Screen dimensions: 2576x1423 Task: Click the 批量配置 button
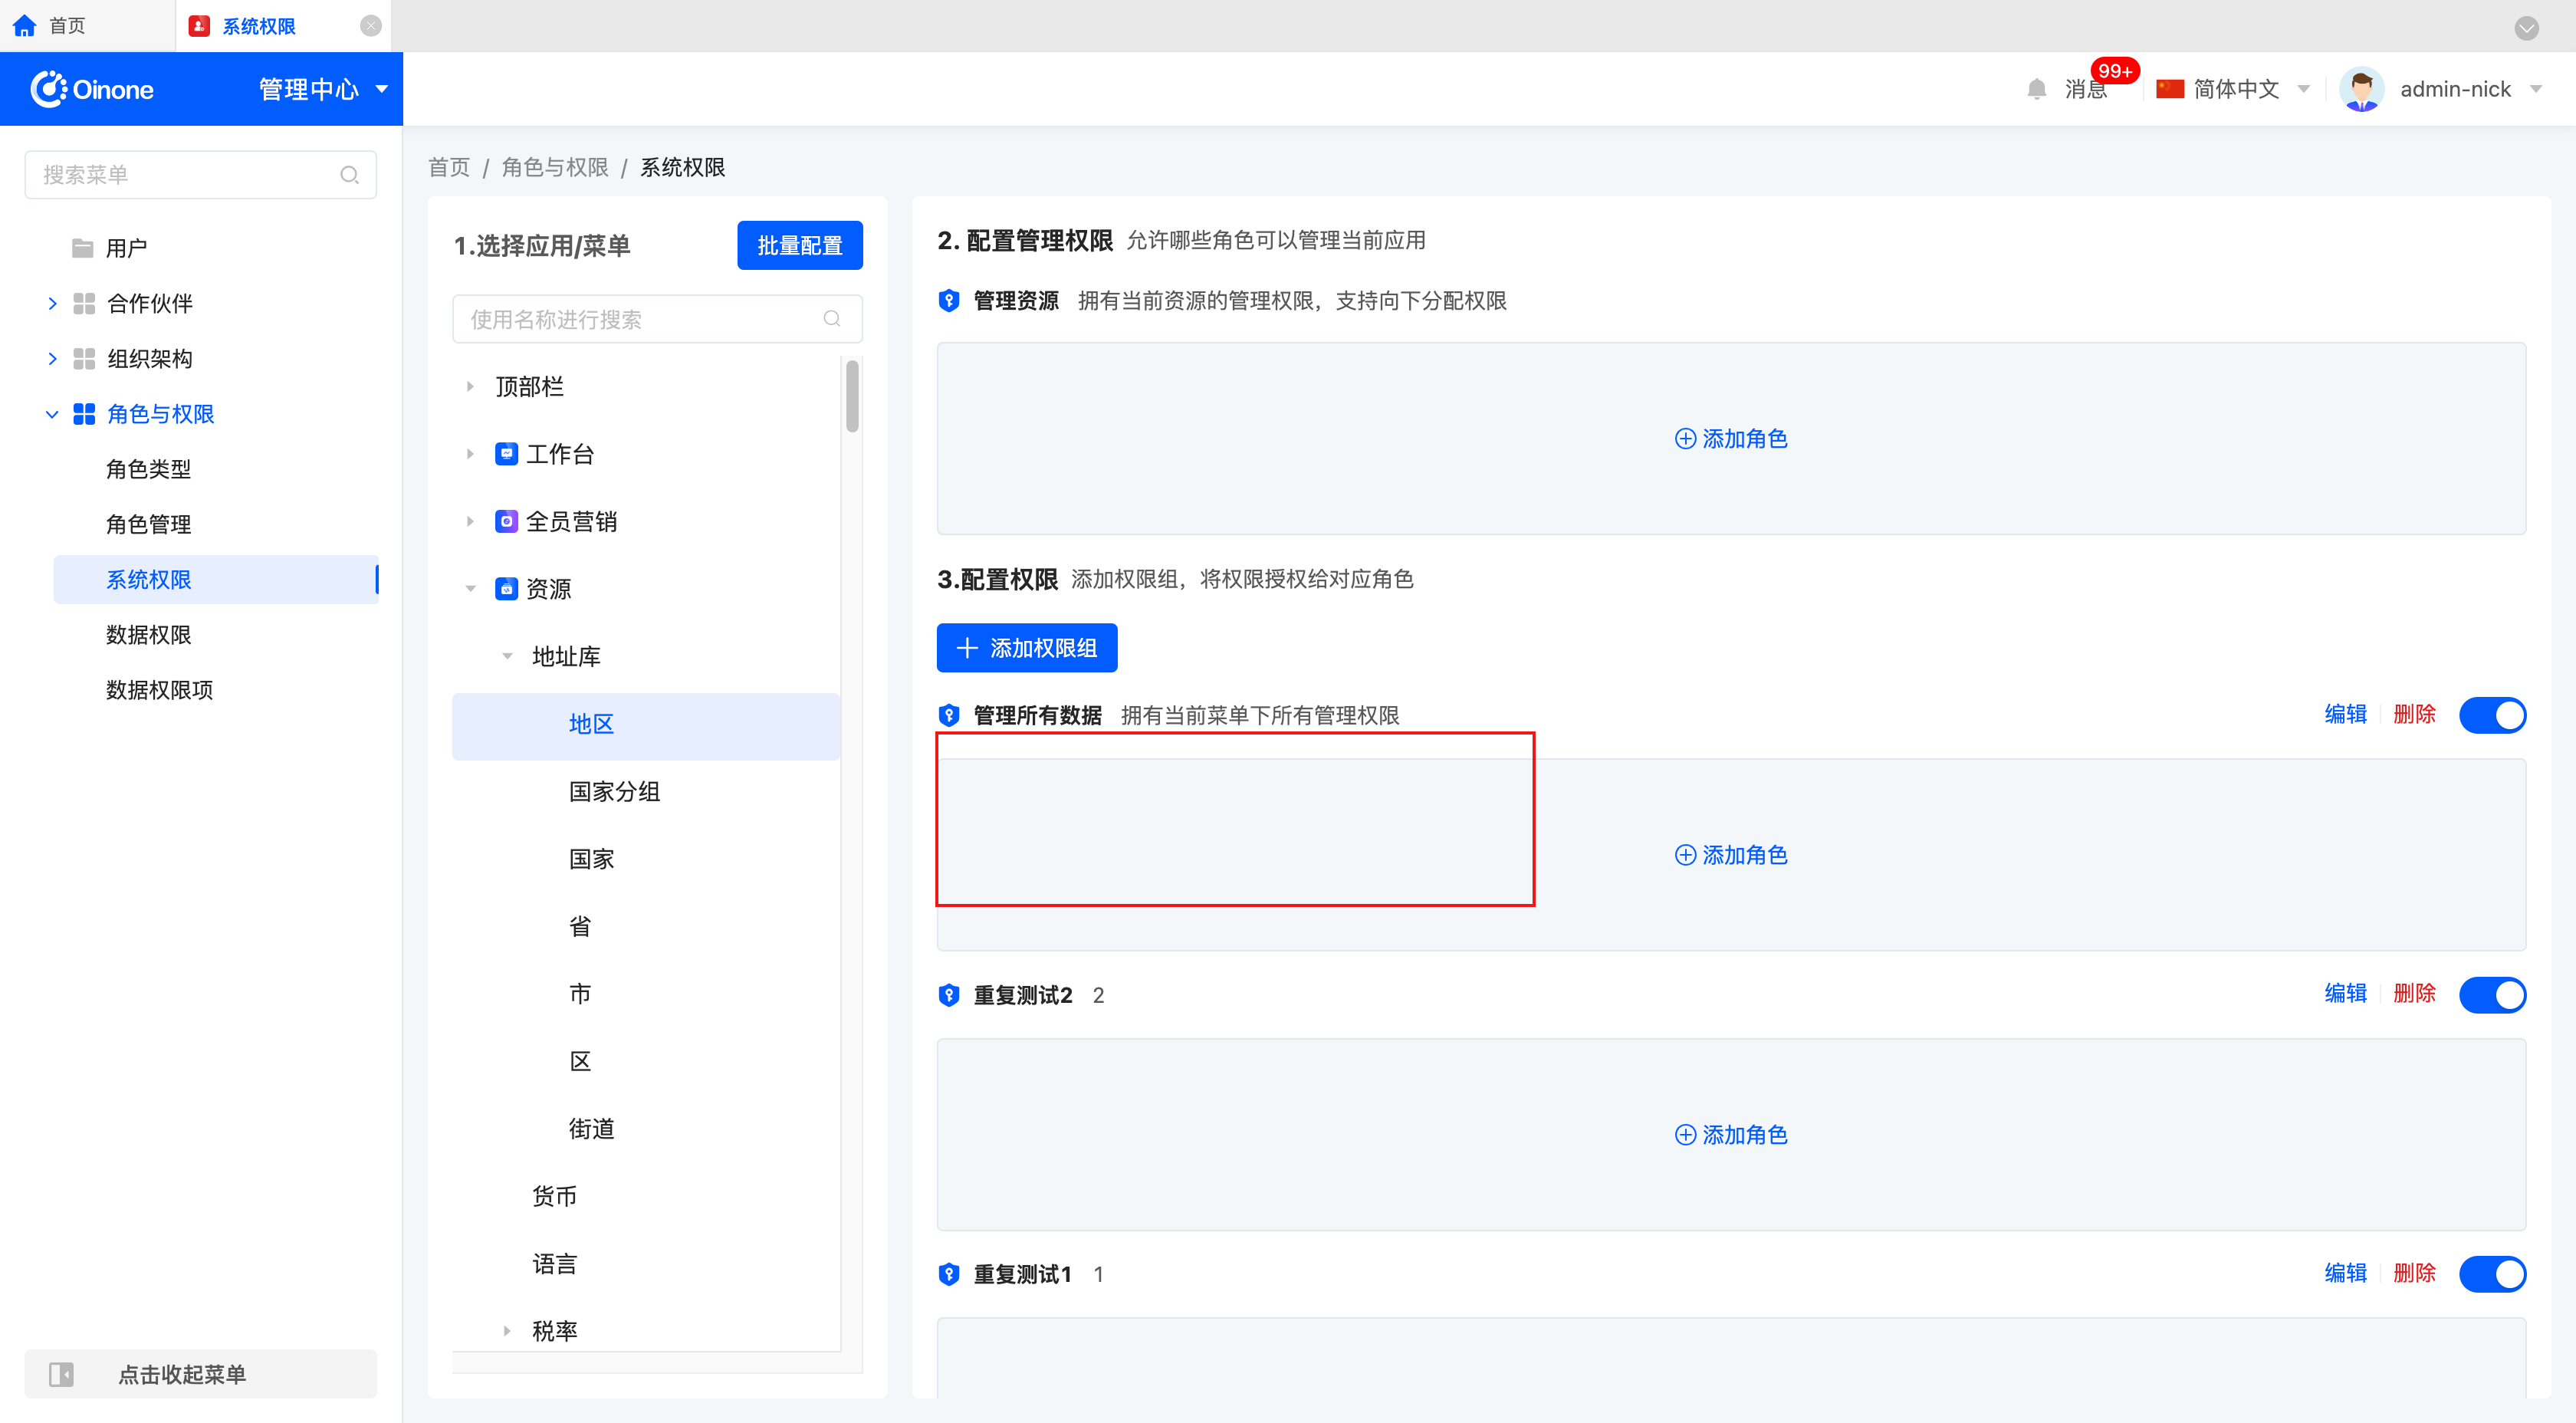click(799, 245)
